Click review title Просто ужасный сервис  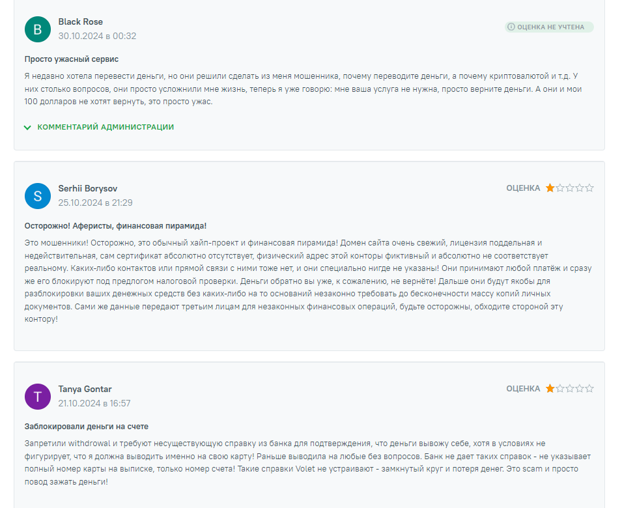[x=71, y=59]
